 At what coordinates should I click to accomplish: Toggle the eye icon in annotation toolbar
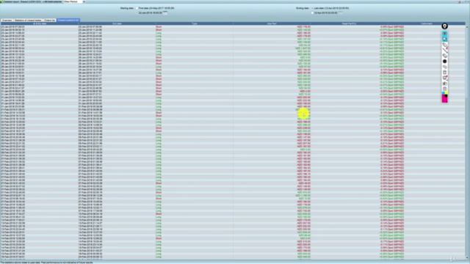(444, 33)
